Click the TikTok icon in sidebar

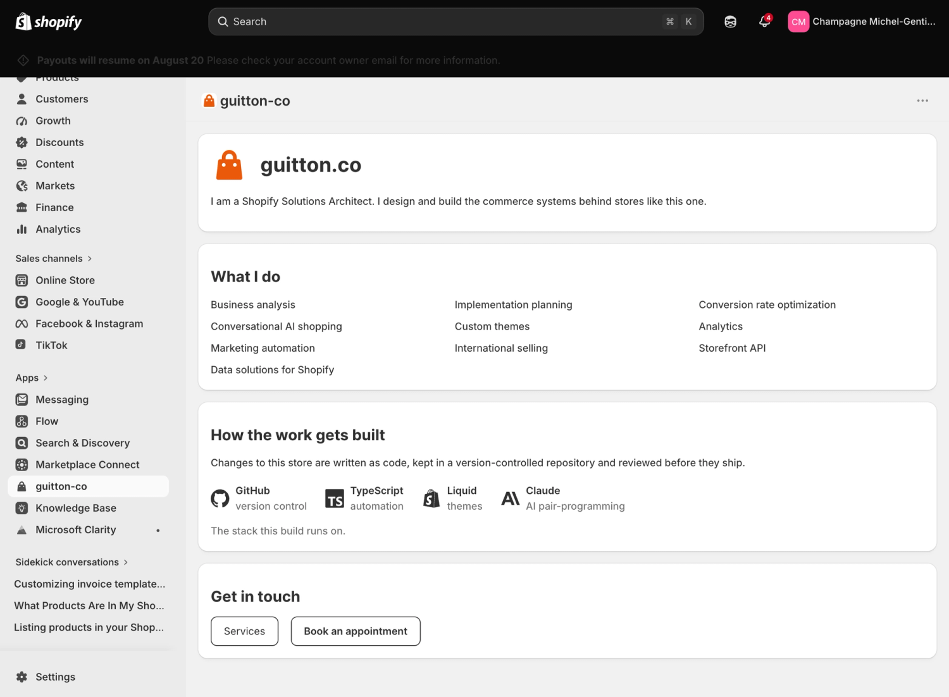(x=22, y=345)
